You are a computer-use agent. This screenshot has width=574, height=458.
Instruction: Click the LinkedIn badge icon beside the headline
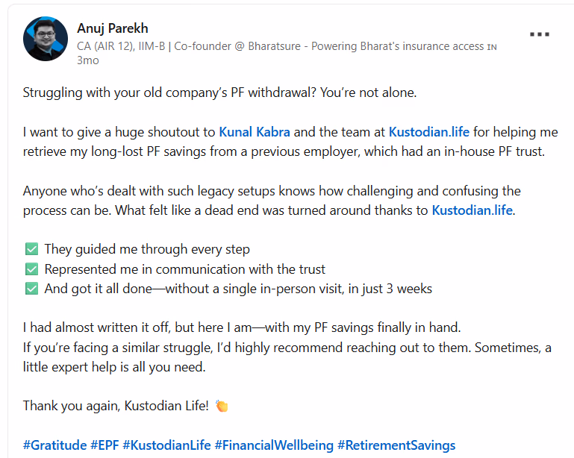point(491,47)
